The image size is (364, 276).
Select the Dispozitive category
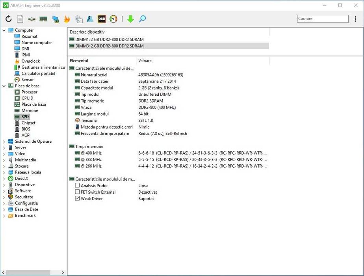25,185
